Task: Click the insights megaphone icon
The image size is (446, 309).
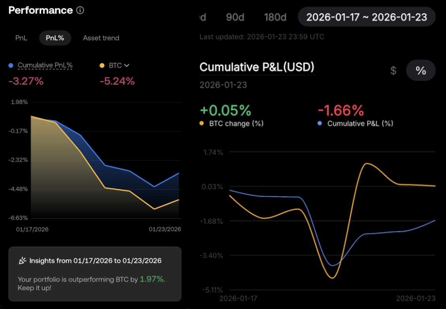Action: (x=23, y=260)
